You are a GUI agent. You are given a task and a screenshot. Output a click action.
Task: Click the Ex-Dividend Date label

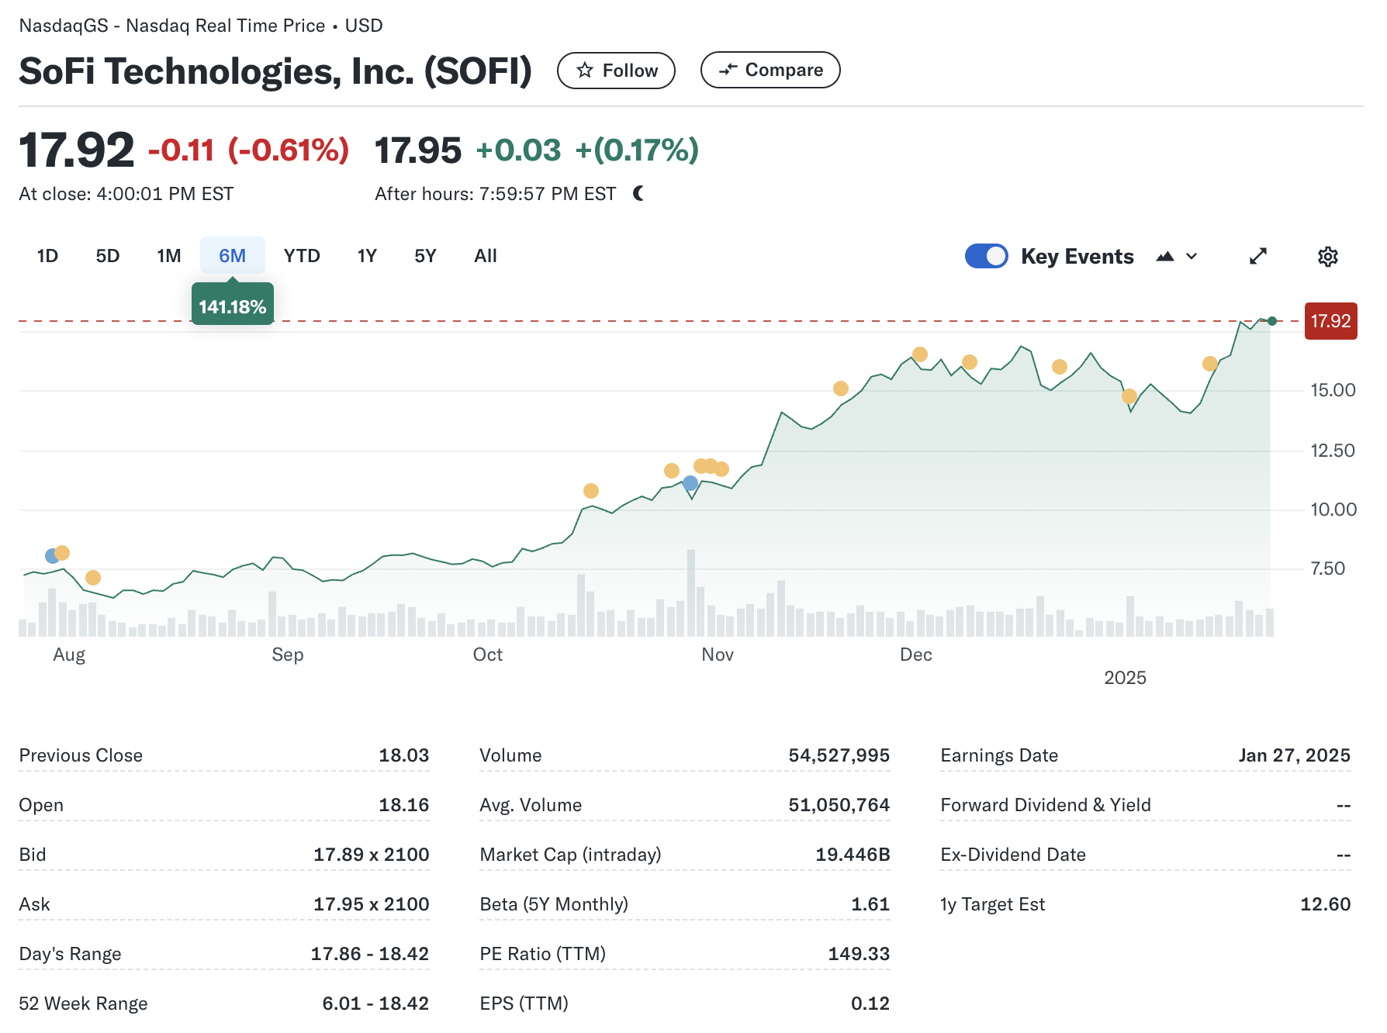point(1013,855)
